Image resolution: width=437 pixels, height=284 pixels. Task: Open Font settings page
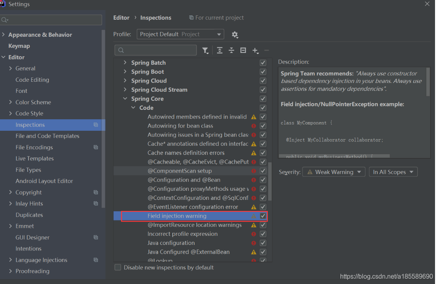(21, 91)
